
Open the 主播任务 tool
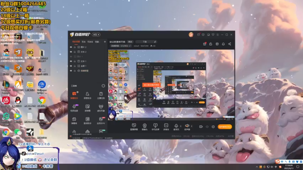pyautogui.click(x=101, y=95)
